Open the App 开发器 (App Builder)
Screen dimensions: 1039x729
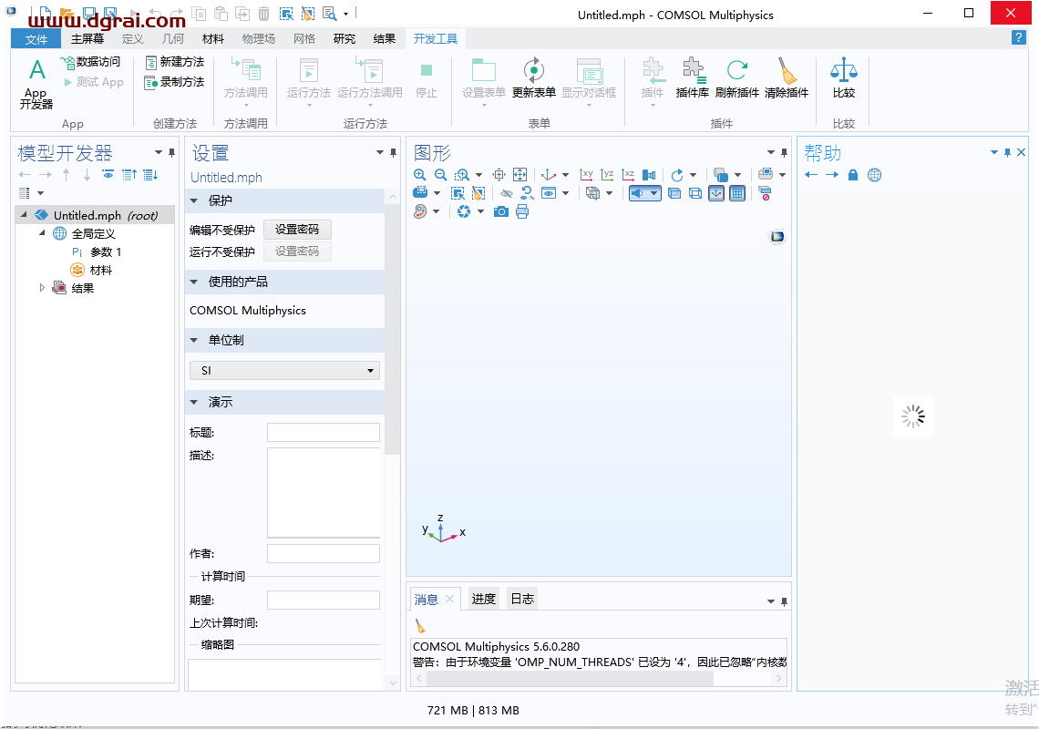coord(36,84)
